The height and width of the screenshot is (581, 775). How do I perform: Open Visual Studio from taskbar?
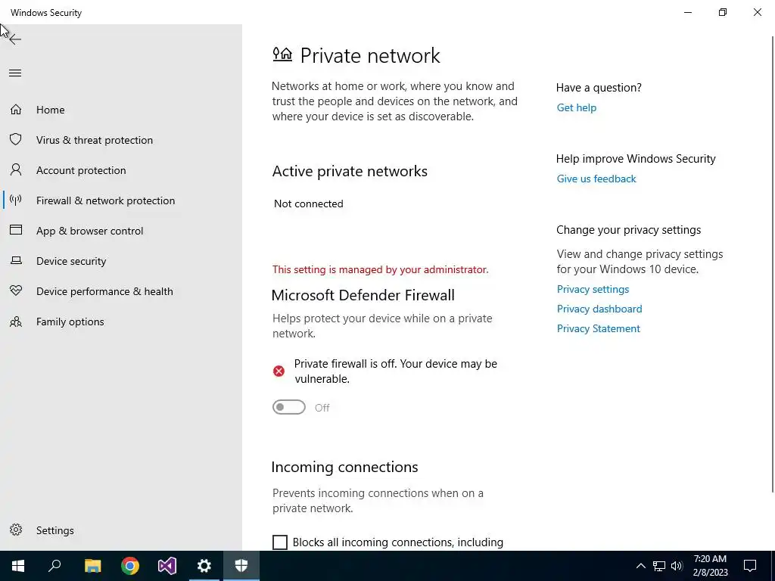pos(167,566)
